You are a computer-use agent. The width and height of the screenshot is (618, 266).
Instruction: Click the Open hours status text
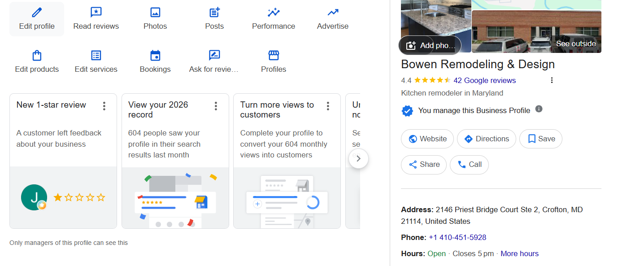tap(436, 253)
